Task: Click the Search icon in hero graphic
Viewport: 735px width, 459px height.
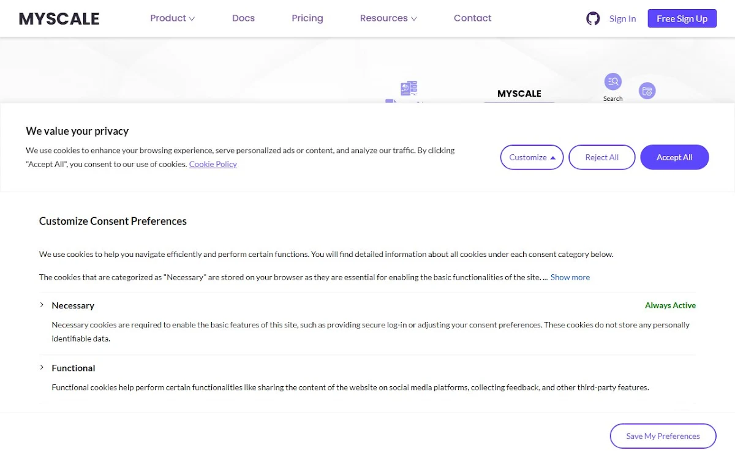Action: pos(612,81)
